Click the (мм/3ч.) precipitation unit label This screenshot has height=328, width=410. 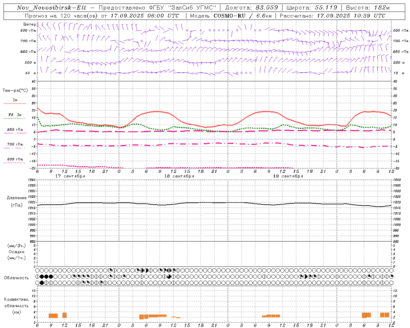pyautogui.click(x=17, y=246)
